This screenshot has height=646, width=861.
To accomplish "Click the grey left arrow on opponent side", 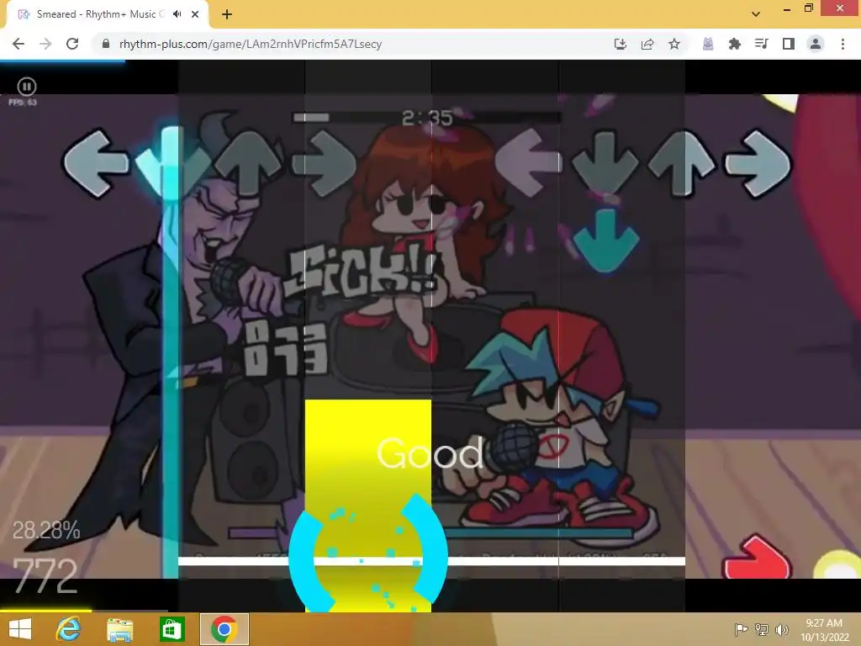I will click(x=96, y=163).
